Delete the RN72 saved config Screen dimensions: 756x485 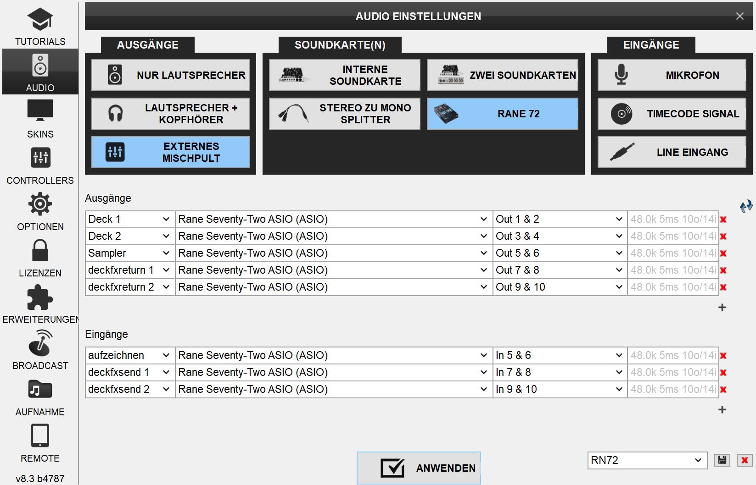[x=745, y=460]
